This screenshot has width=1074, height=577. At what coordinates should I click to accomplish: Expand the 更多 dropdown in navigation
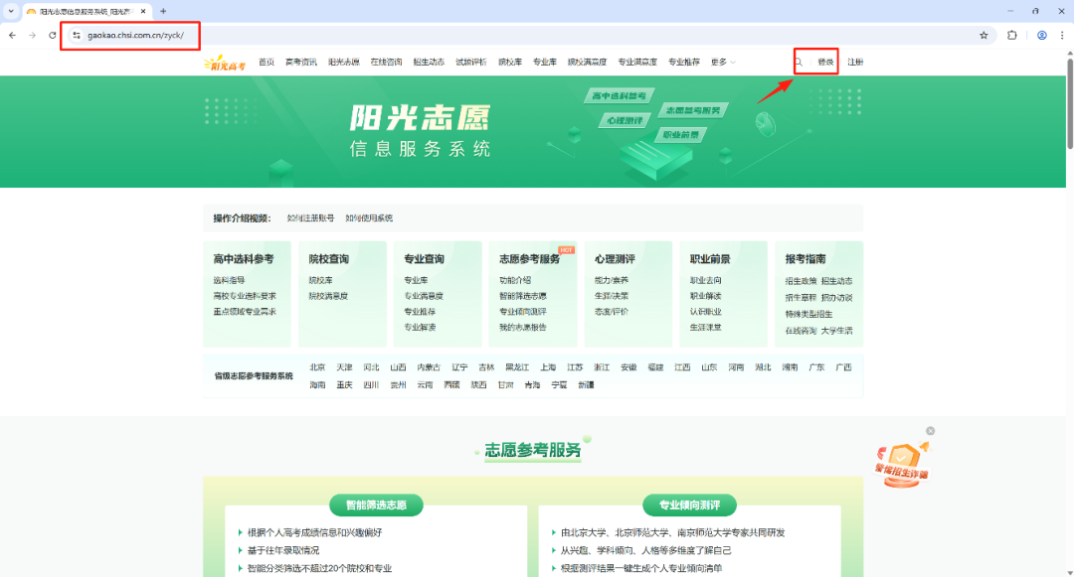pyautogui.click(x=723, y=62)
